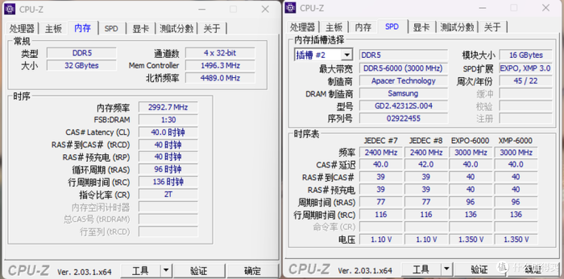Click 最大带宽 value DDR5-6000 (3000 MHz)

pos(403,68)
